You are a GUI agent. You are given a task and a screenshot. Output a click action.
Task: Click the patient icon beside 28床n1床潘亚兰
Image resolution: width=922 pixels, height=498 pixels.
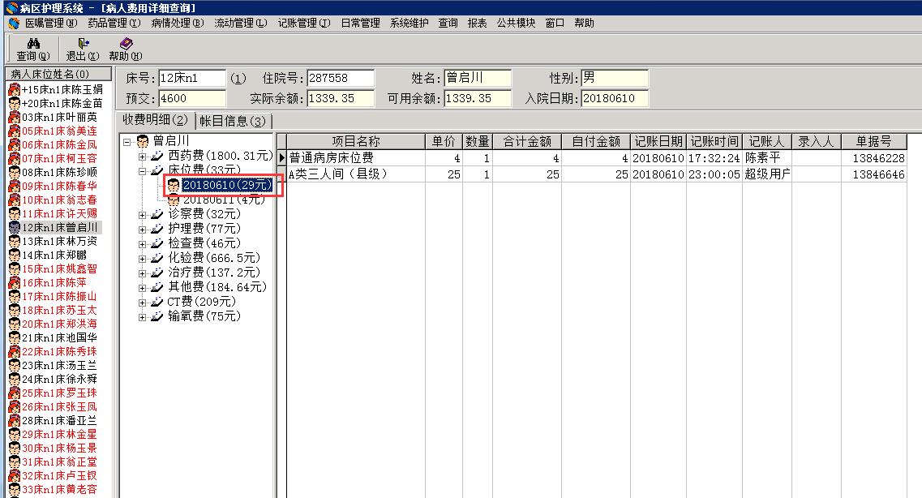tap(14, 420)
